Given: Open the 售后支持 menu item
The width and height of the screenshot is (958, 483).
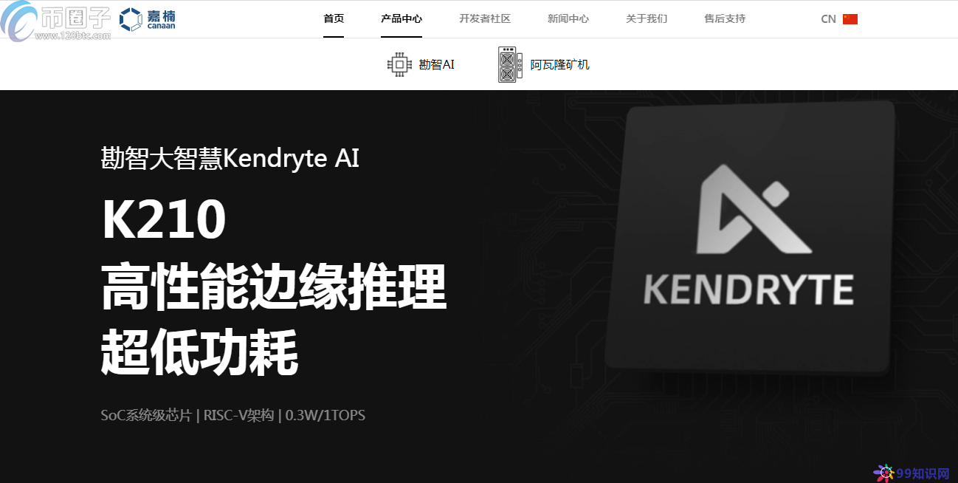Looking at the screenshot, I should tap(725, 19).
